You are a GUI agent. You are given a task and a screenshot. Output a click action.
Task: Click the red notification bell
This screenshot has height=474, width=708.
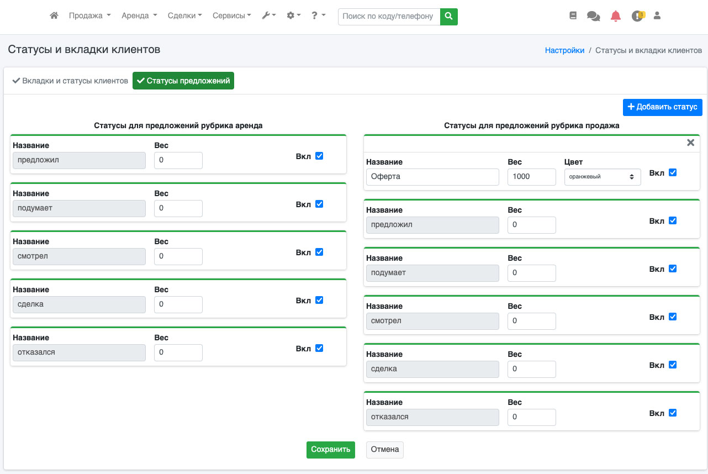coord(616,16)
